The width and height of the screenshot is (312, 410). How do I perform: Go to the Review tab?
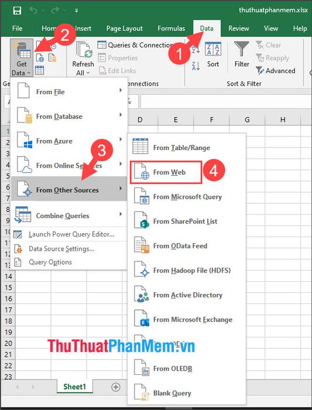[x=239, y=28]
